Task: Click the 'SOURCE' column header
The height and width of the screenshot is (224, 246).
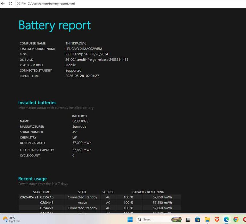Action: (x=108, y=192)
